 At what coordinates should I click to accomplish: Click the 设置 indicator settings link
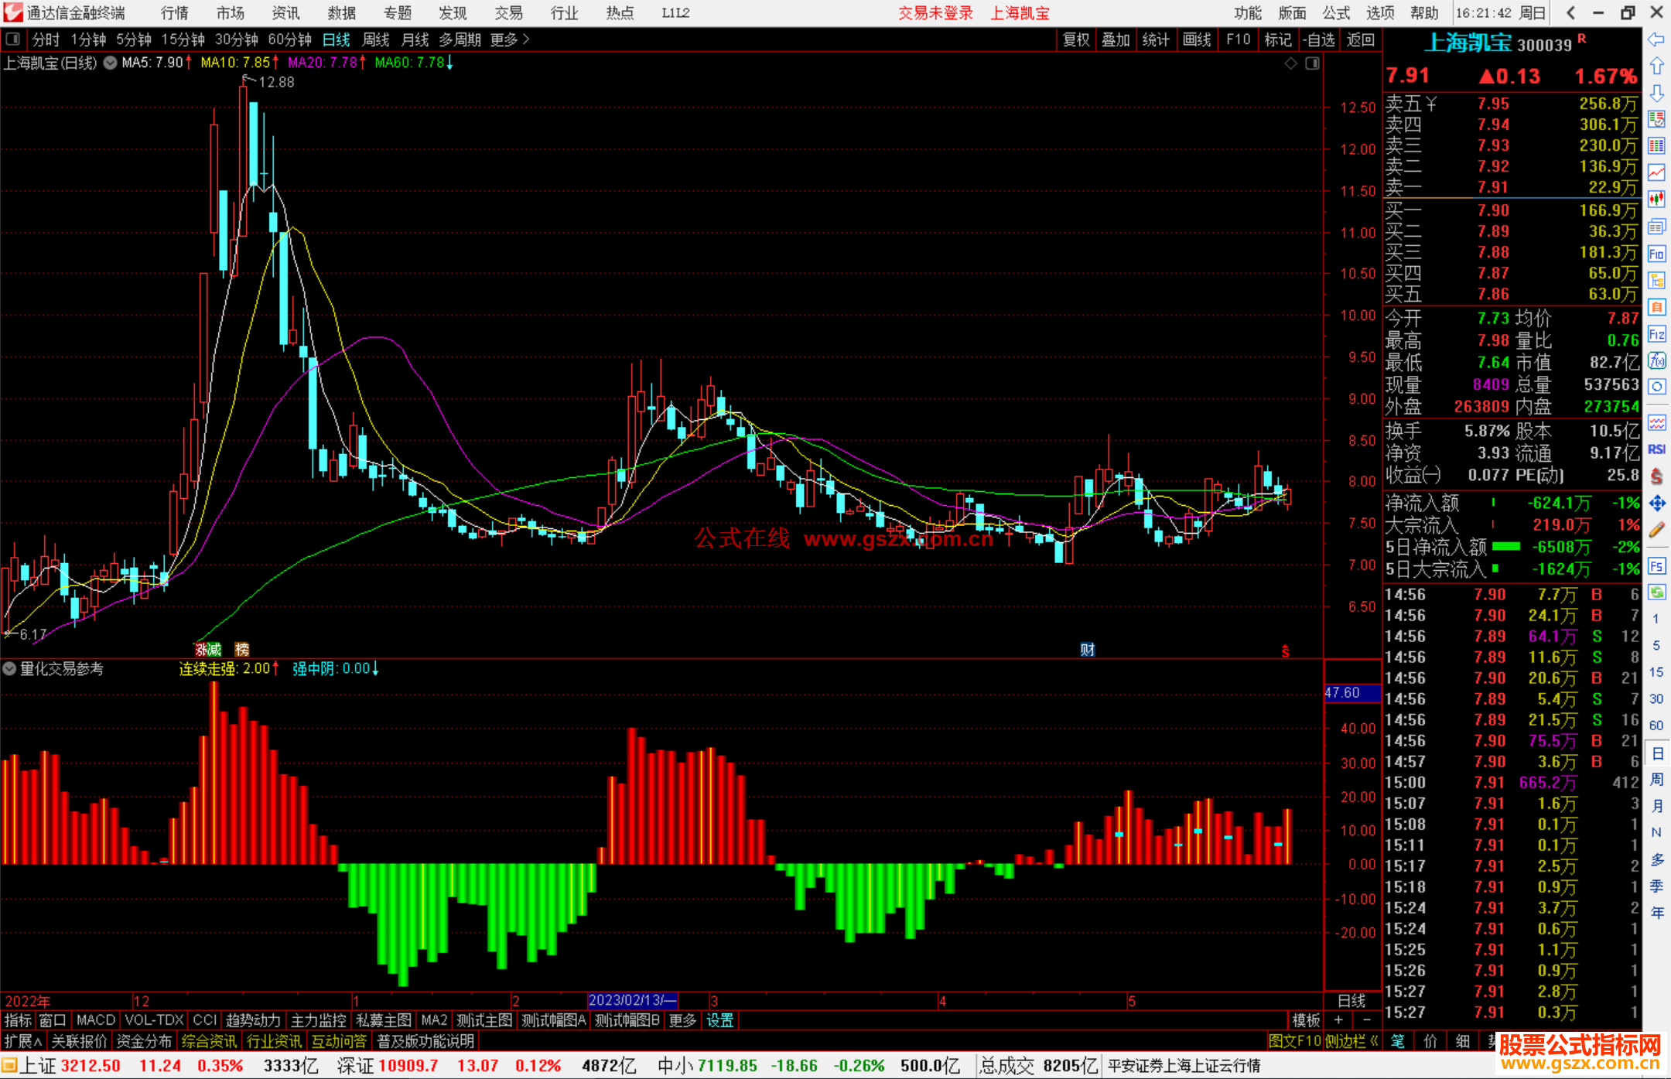[719, 1020]
